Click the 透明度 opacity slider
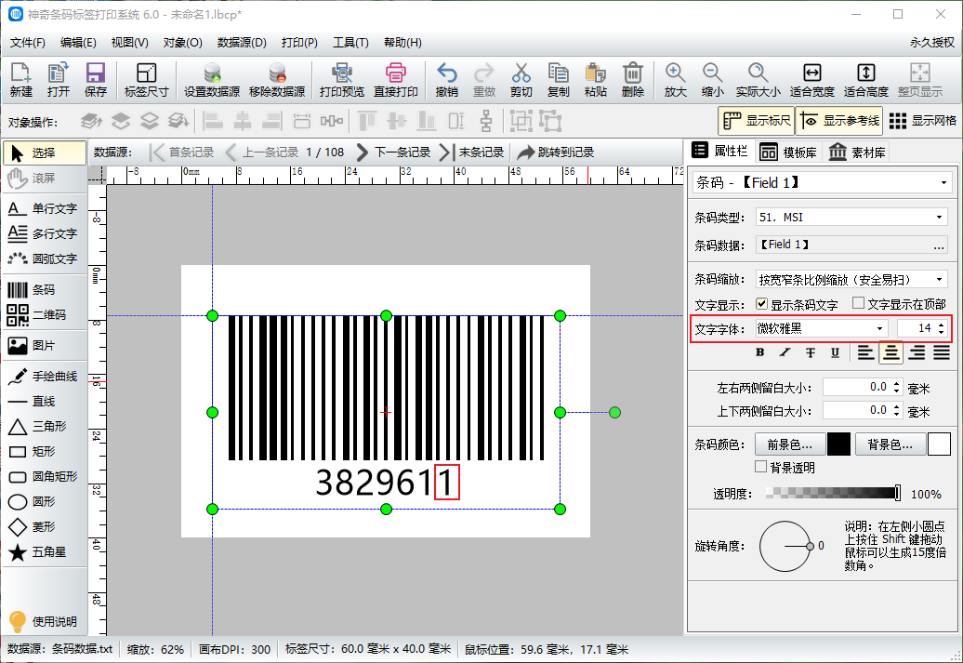 (x=834, y=493)
